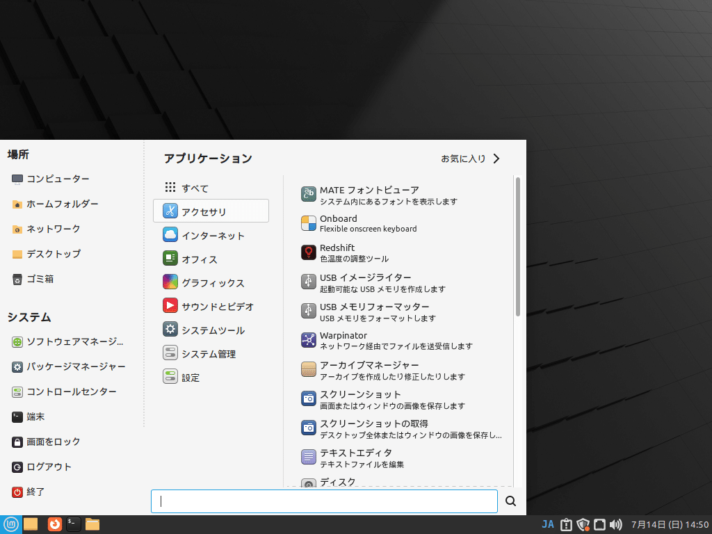The height and width of the screenshot is (534, 712).
Task: Open コントロールセンター
Action: 64,392
